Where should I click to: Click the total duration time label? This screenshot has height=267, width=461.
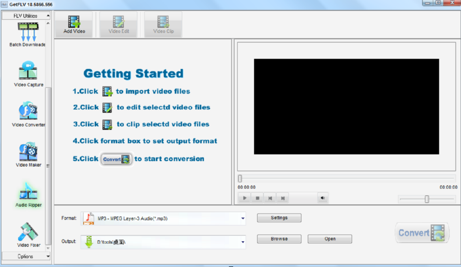448,187
